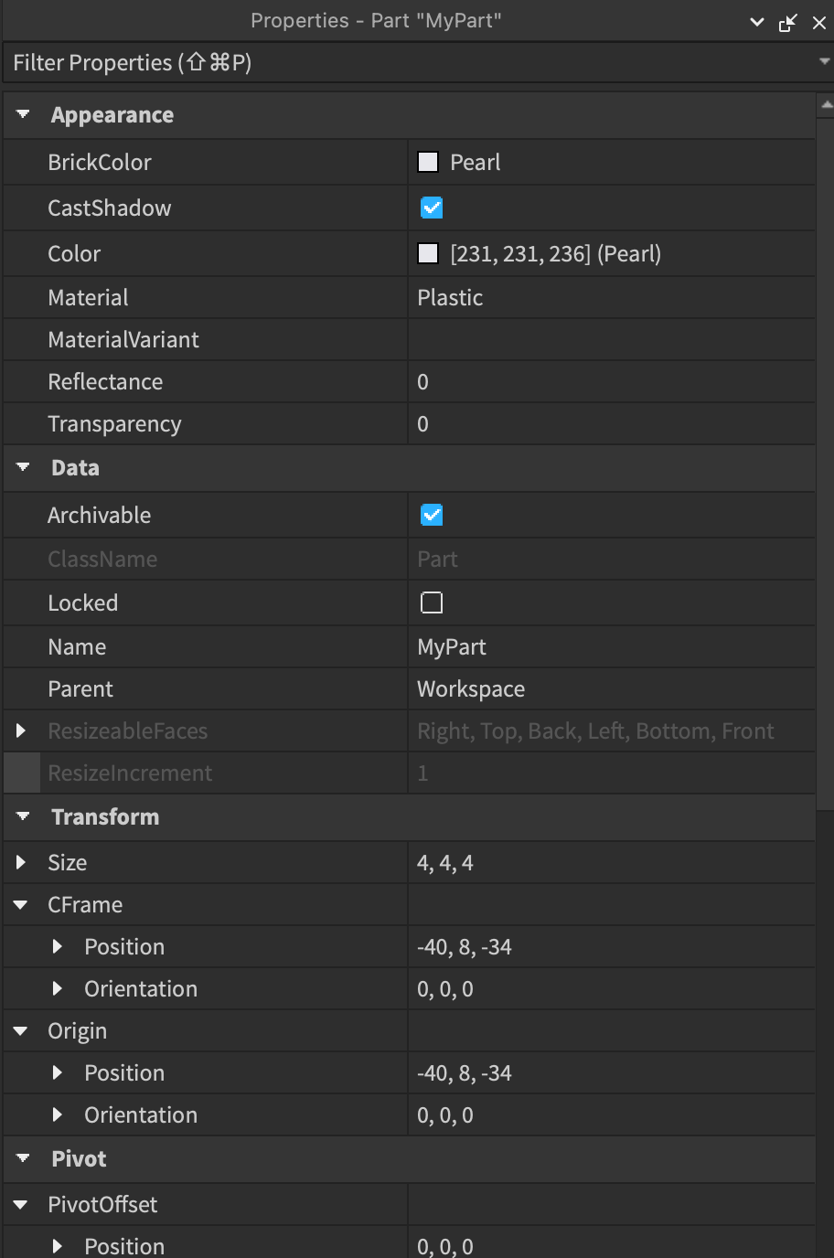Click the Parent value Workspace
The width and height of the screenshot is (834, 1258).
coord(471,689)
